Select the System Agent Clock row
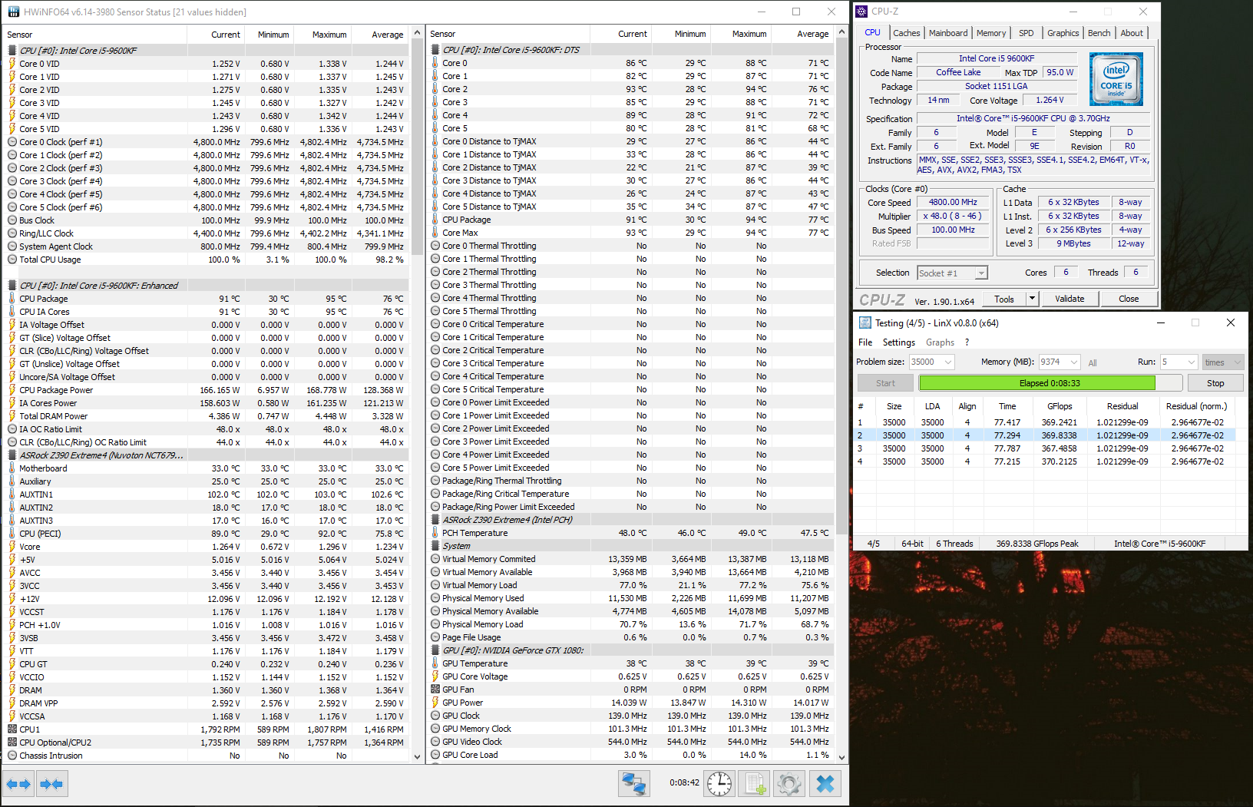 point(206,246)
